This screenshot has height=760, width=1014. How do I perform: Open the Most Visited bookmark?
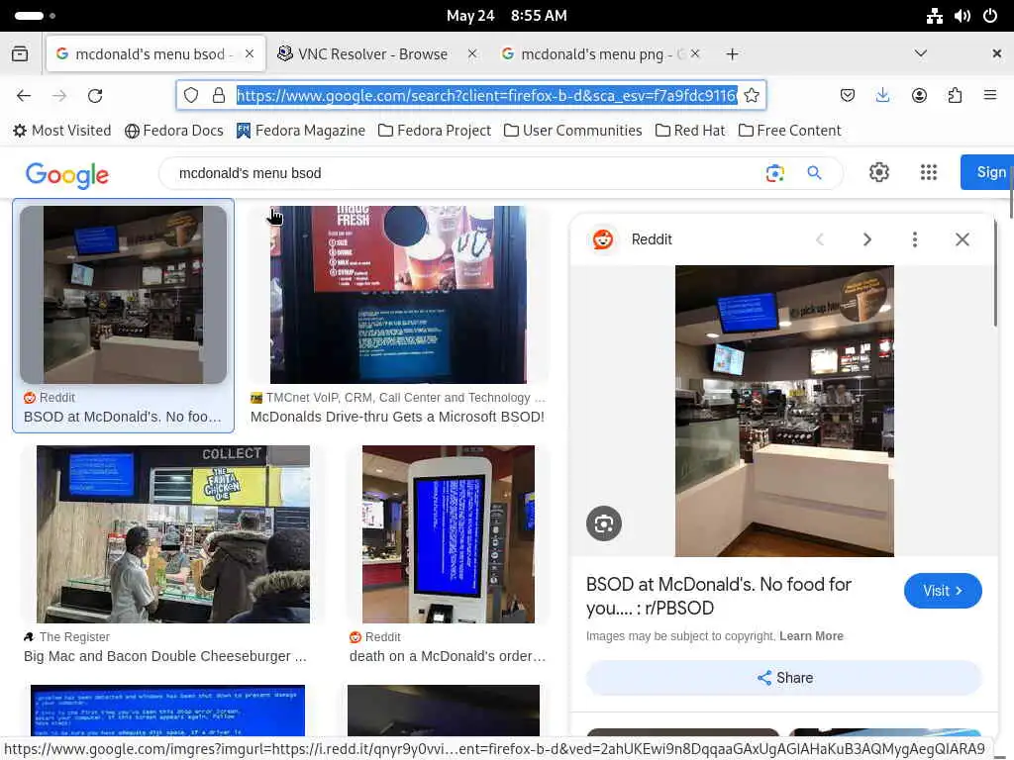click(x=62, y=131)
